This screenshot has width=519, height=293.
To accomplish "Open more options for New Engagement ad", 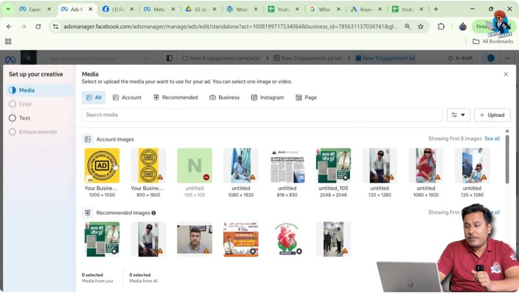I will [x=507, y=58].
